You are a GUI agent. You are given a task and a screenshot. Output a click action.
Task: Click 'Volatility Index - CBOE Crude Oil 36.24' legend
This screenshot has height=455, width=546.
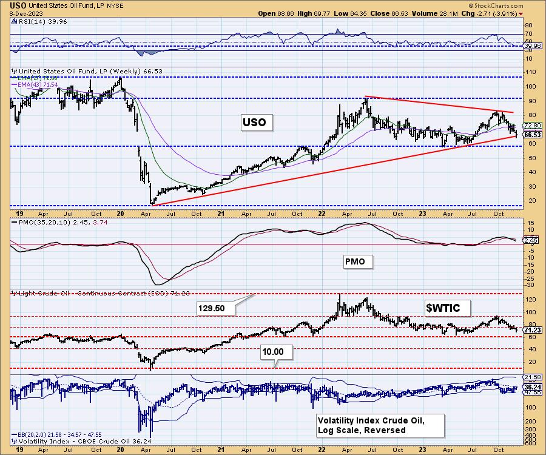tap(82, 442)
